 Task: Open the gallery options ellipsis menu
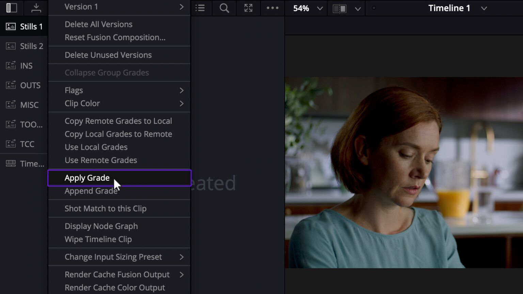[x=272, y=8]
